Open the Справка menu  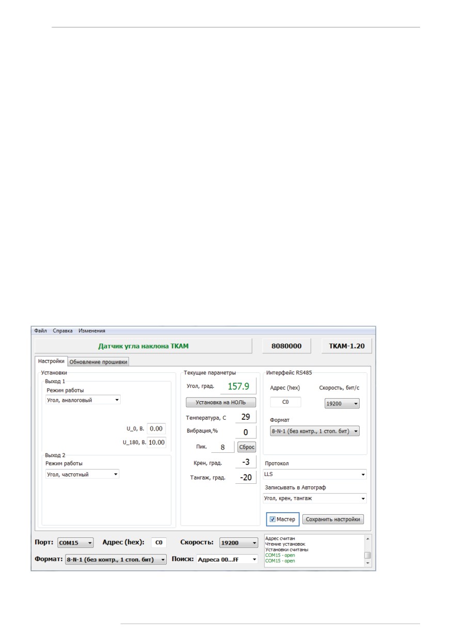pos(62,331)
